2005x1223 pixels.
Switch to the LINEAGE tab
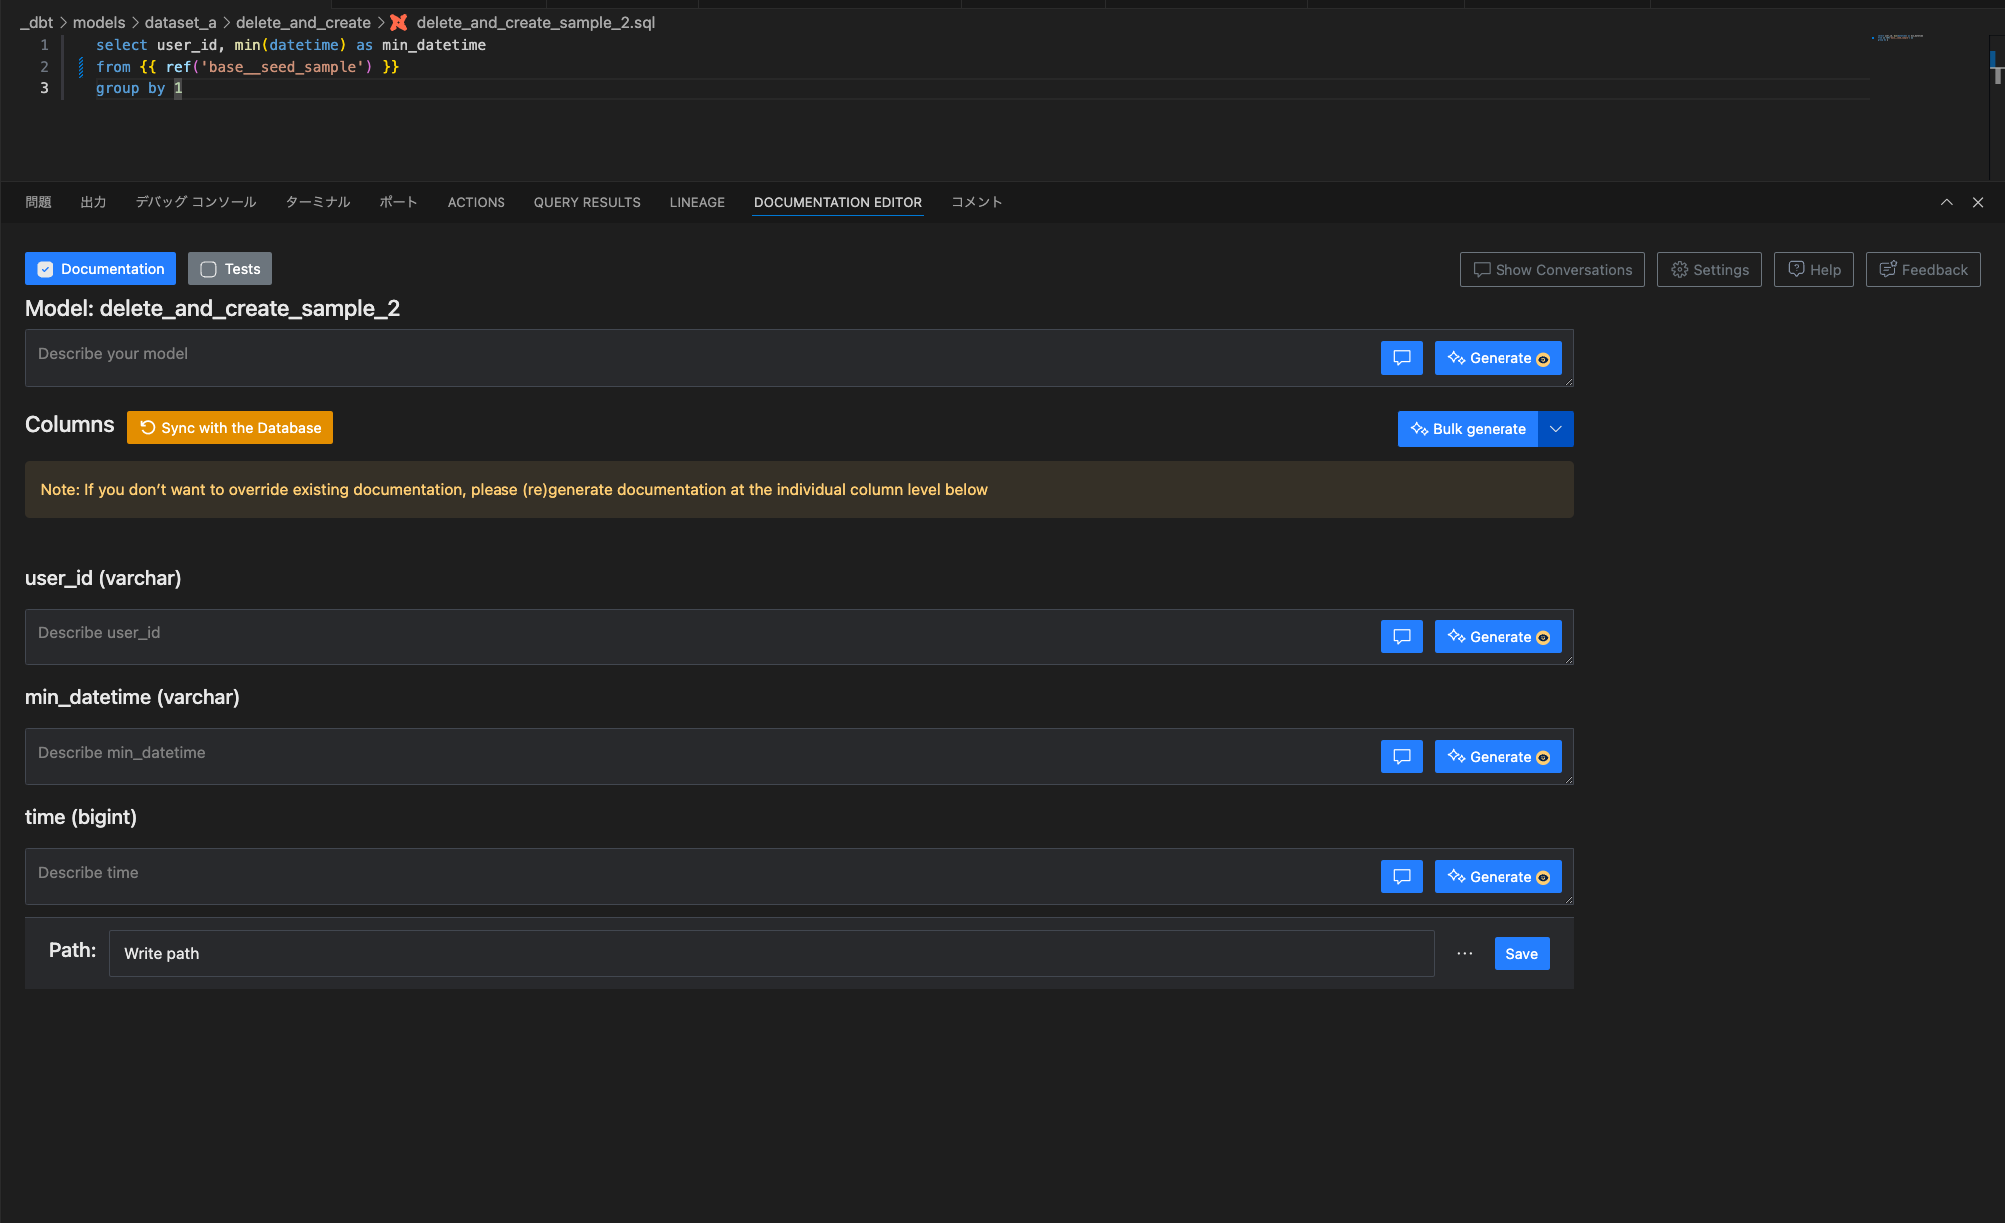coord(697,202)
